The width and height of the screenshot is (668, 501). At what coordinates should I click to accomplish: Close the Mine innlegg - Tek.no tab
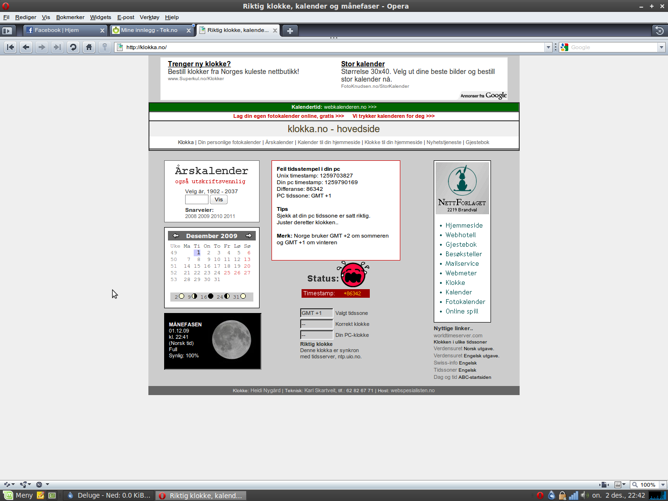pyautogui.click(x=188, y=31)
